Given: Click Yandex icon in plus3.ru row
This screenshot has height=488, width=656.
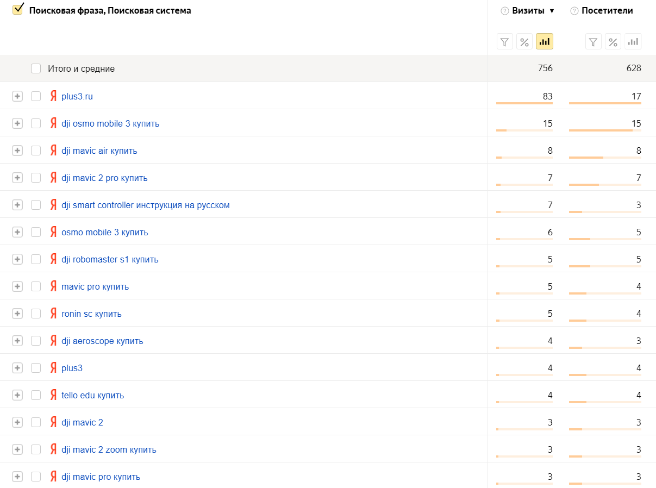Looking at the screenshot, I should coord(53,96).
